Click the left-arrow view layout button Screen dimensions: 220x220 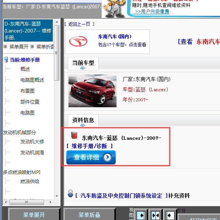[x=170, y=215]
